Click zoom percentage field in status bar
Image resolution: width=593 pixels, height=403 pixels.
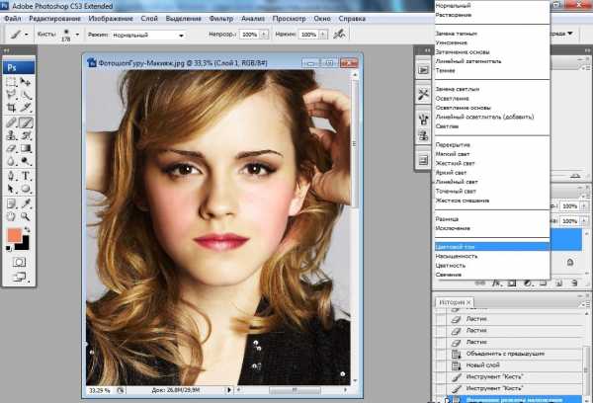pyautogui.click(x=100, y=390)
